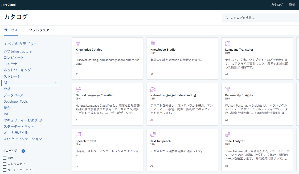The image size is (299, 174).
Task: Filter by VPC Infrastructure category
Action: tap(18, 51)
